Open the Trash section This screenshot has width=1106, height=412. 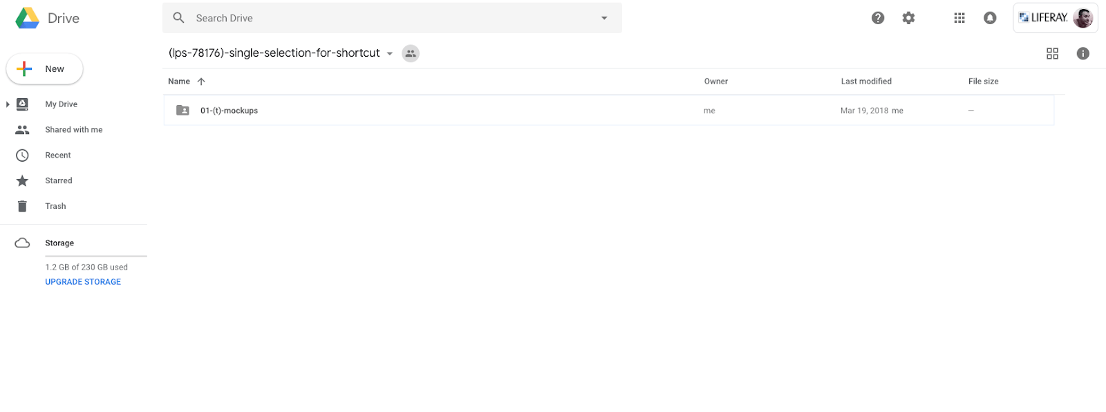56,207
